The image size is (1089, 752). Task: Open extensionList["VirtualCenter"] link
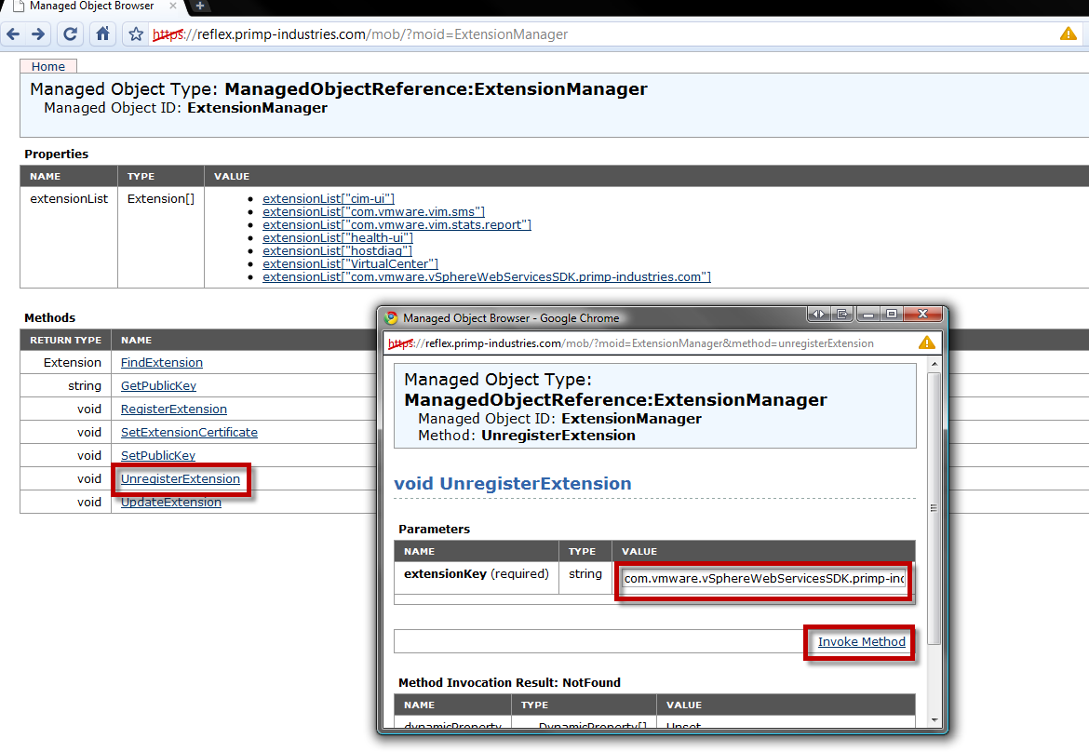point(350,264)
